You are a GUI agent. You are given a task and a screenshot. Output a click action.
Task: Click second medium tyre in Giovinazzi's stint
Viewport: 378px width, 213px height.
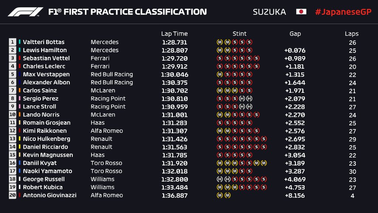pos(227,195)
